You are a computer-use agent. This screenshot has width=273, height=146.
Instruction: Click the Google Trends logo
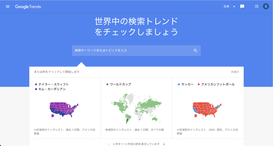(x=28, y=7)
